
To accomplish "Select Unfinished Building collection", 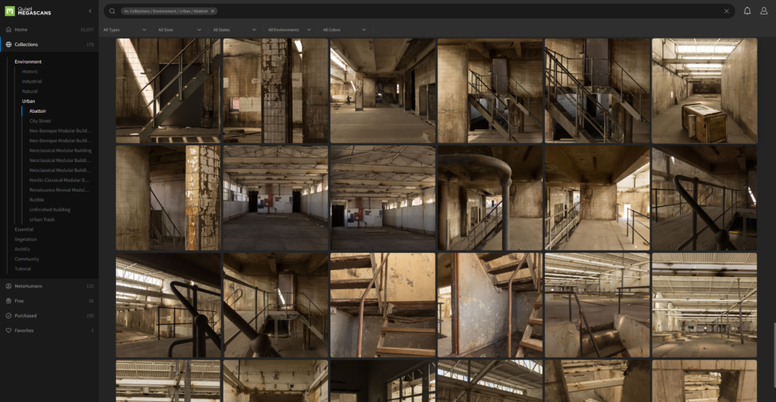I will click(x=49, y=210).
